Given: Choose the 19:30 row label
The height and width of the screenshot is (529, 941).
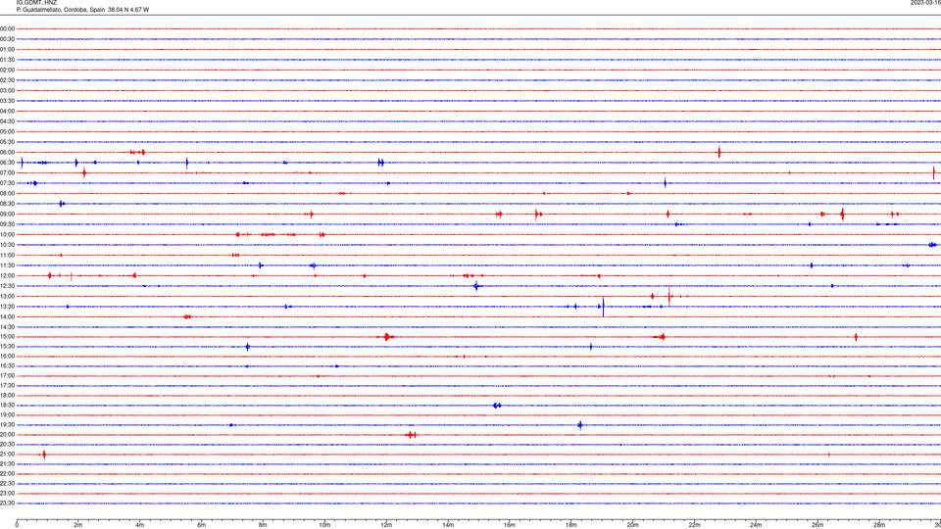Looking at the screenshot, I should pos(7,425).
